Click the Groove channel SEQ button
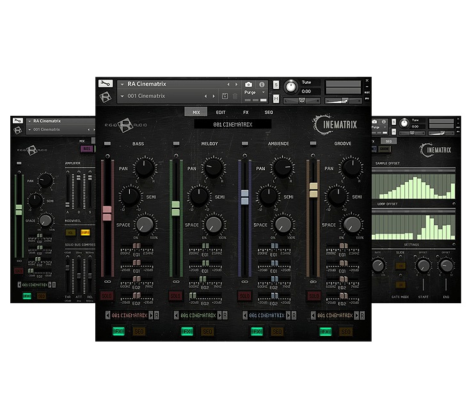 tap(346, 331)
